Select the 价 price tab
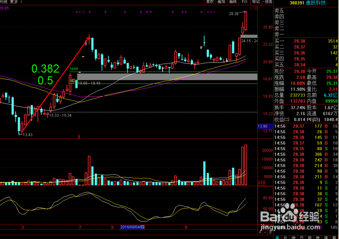The height and width of the screenshot is (239, 339). pyautogui.click(x=285, y=237)
